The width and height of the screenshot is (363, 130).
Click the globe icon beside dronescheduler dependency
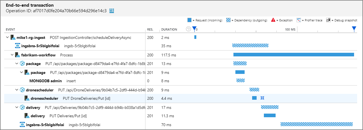pos(22,90)
